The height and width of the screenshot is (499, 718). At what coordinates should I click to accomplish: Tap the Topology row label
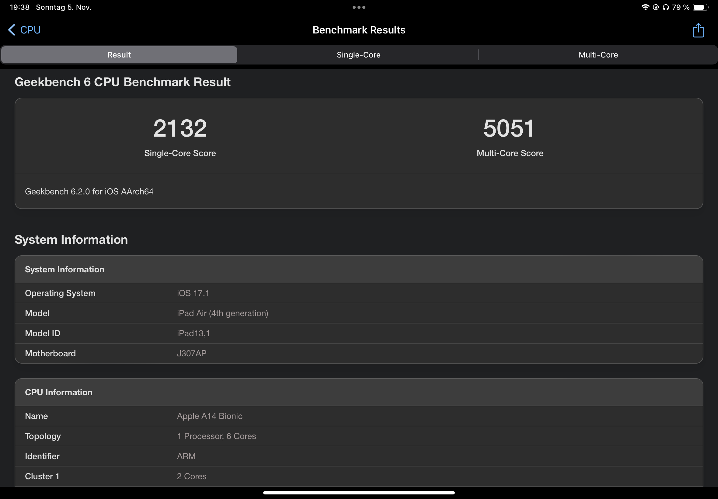tap(43, 436)
